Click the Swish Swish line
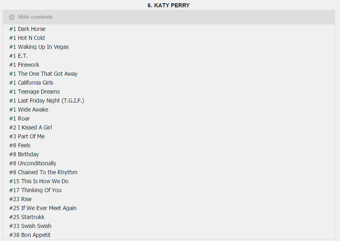 [30, 226]
